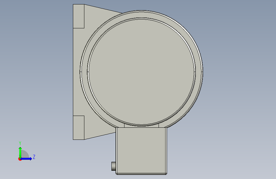Click the 'Z' axis label text
Screen dimensions: 276x179
[x=34, y=157]
